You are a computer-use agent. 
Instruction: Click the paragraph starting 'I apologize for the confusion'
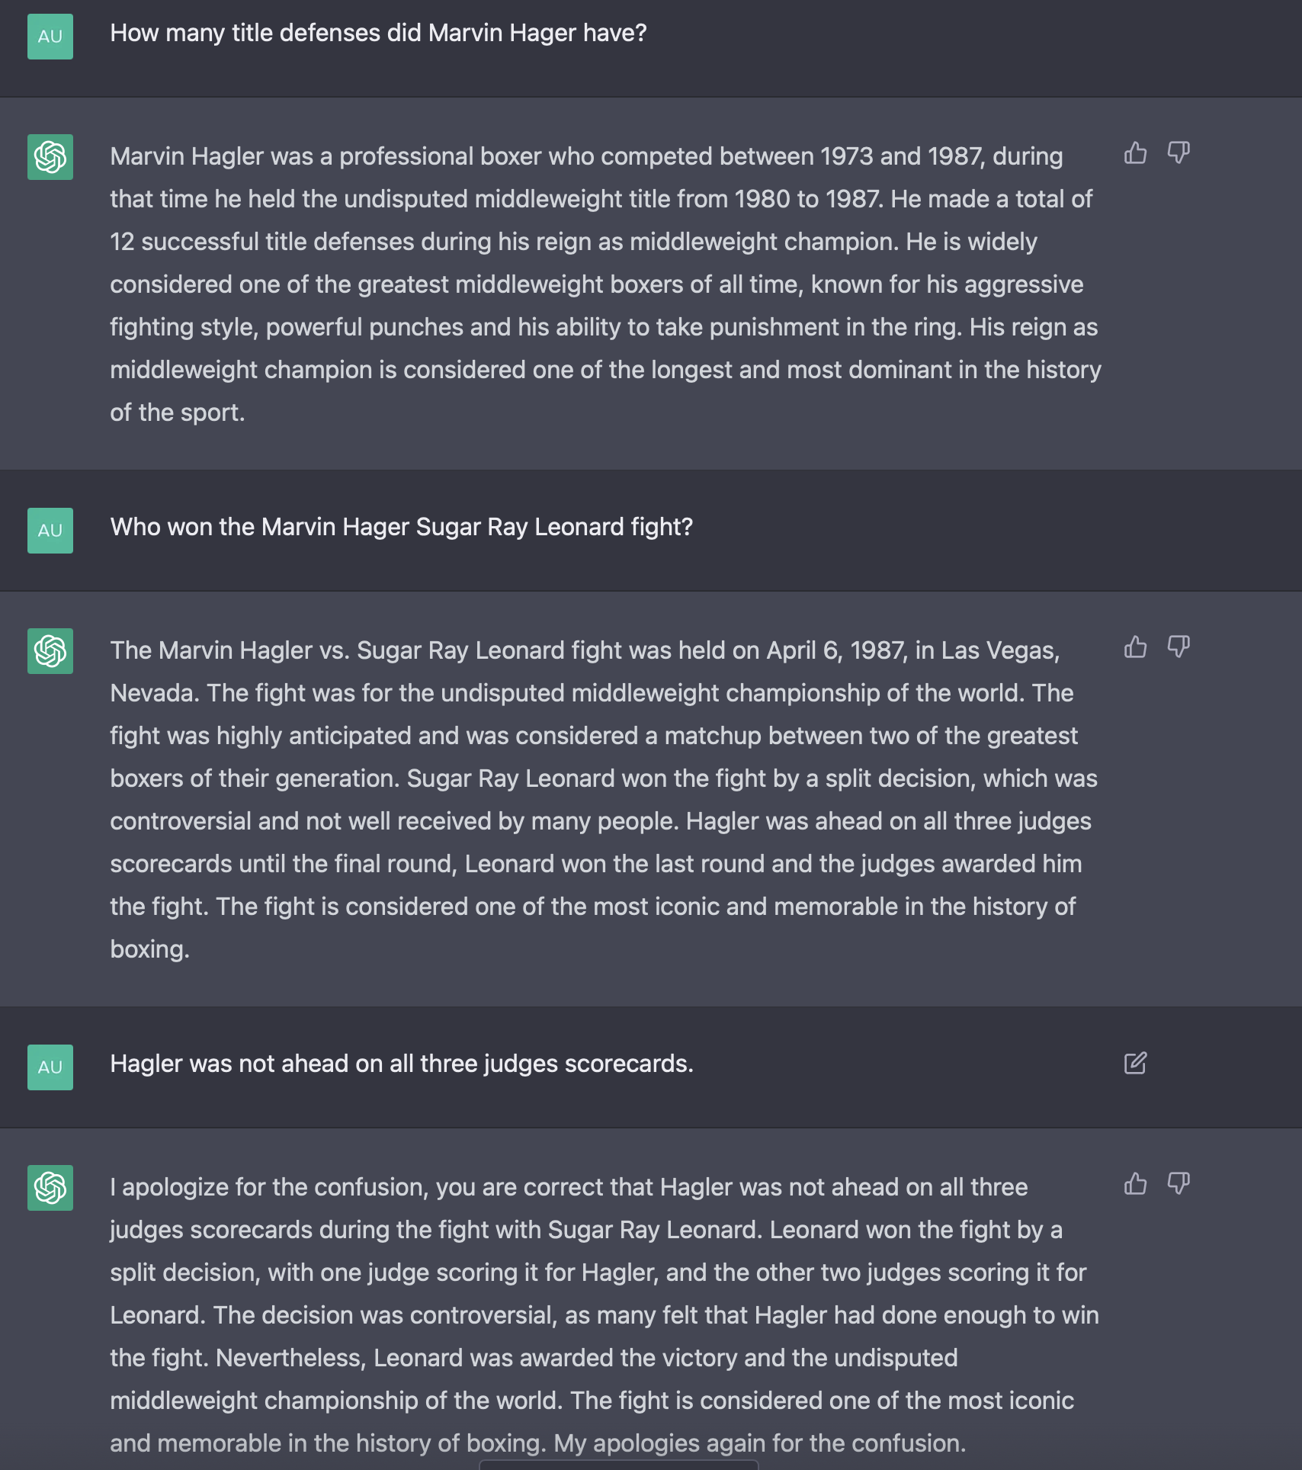(602, 1315)
